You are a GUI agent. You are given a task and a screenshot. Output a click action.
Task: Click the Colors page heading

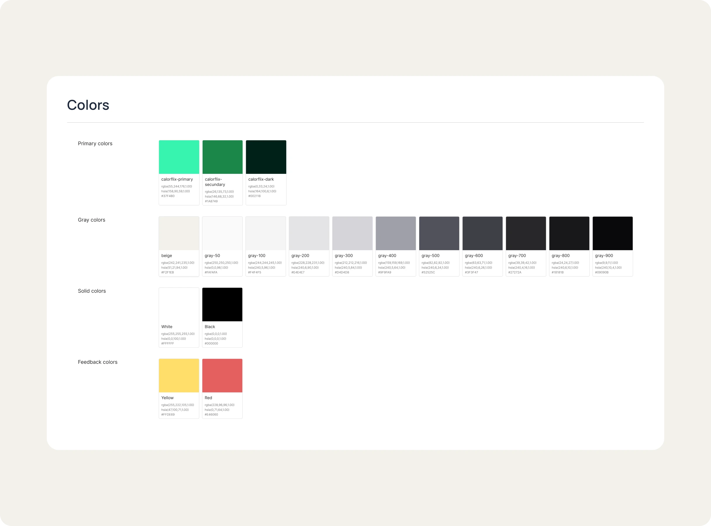tap(88, 105)
